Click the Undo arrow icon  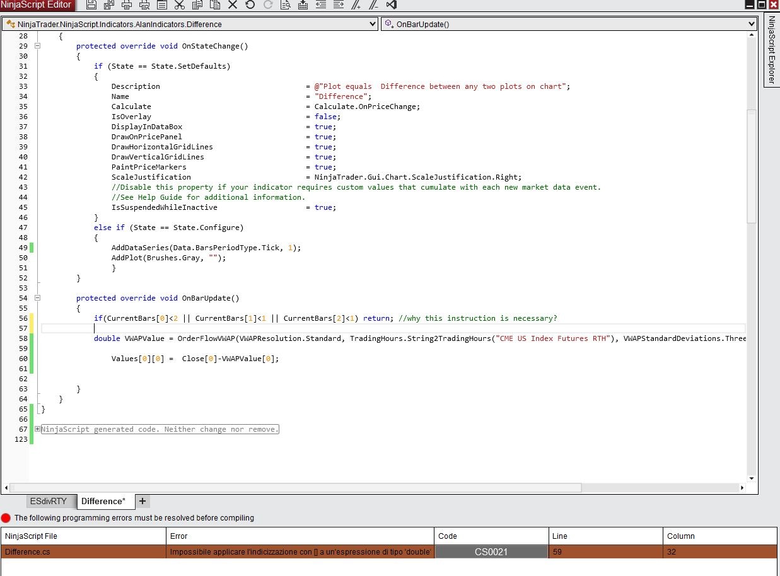pyautogui.click(x=250, y=5)
